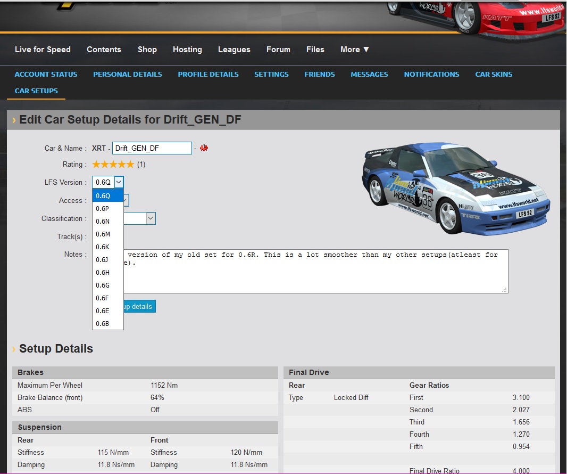
Task: Click the Setup Details heading
Action: (x=56, y=348)
